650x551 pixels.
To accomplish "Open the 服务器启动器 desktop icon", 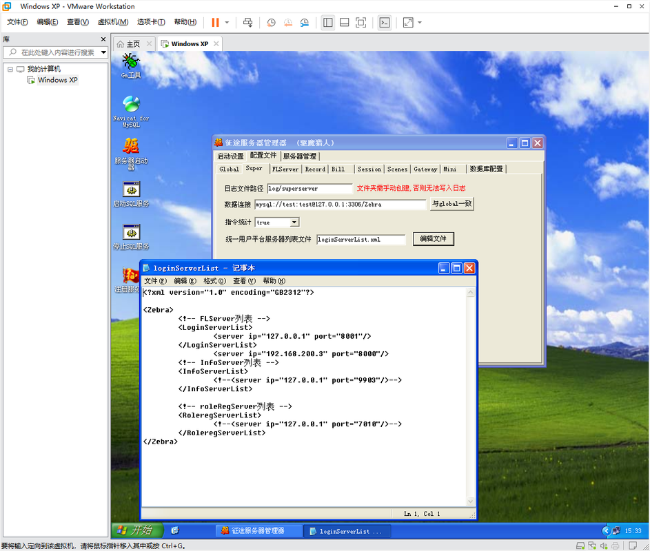I will pos(131,154).
